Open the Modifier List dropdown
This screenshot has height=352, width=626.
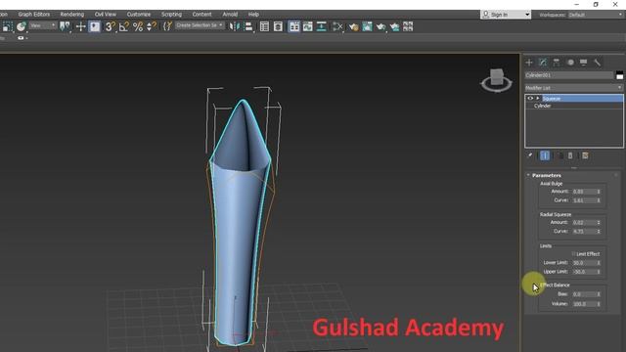tap(574, 88)
